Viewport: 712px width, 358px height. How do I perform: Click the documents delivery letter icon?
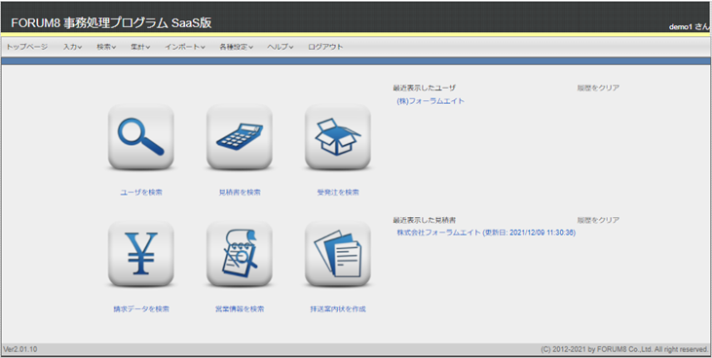click(x=338, y=254)
